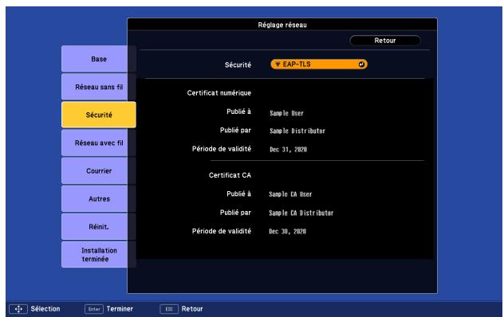Image resolution: width=504 pixels, height=317 pixels.
Task: Open the Base settings tab
Action: click(x=99, y=59)
